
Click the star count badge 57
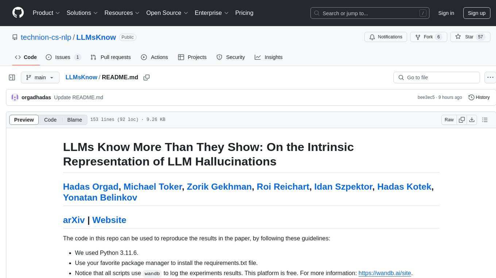point(480,37)
